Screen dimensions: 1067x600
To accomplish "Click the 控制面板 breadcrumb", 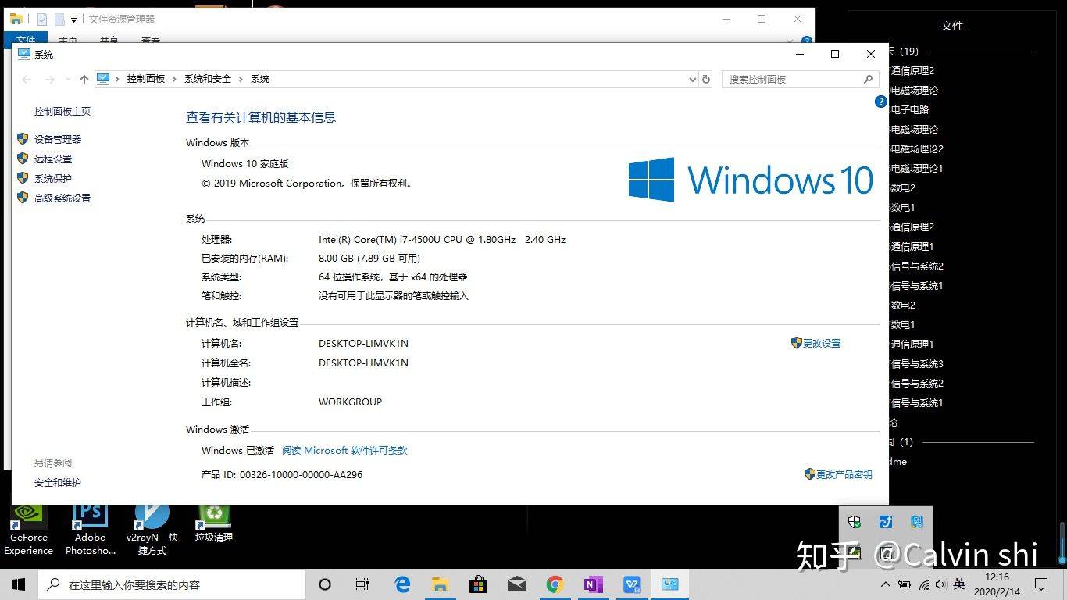I will coord(146,79).
